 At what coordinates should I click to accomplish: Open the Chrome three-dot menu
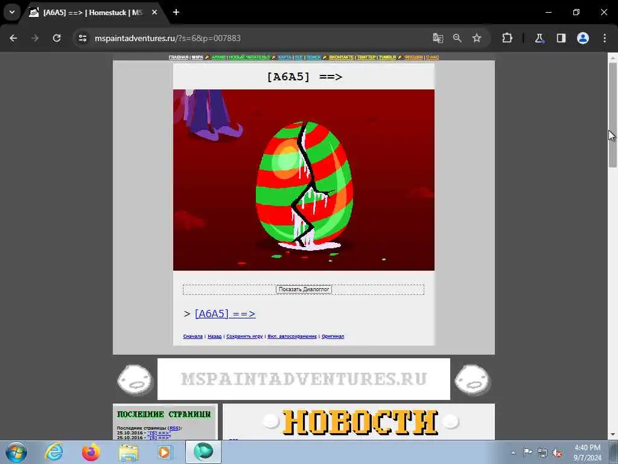tap(605, 38)
